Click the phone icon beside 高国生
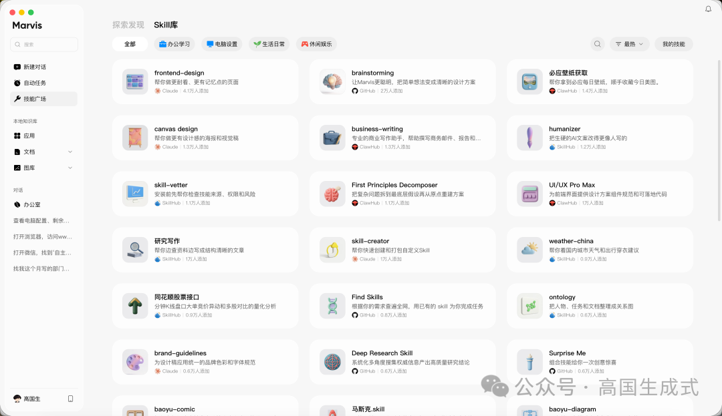Screen dimensions: 722x416 pyautogui.click(x=70, y=399)
